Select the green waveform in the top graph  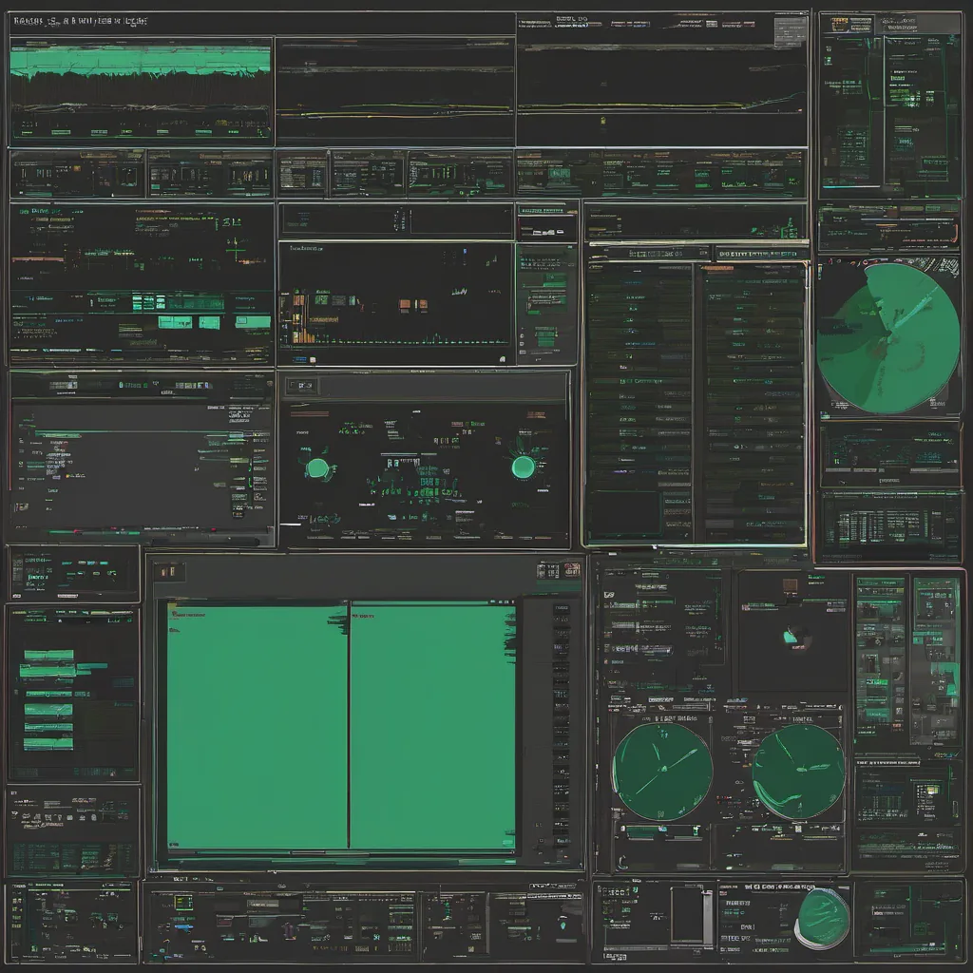coord(141,62)
